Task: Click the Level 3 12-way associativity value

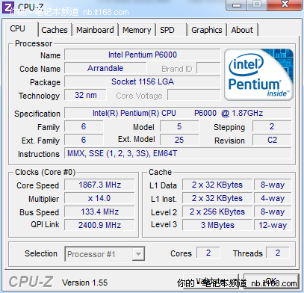Action: point(273,225)
